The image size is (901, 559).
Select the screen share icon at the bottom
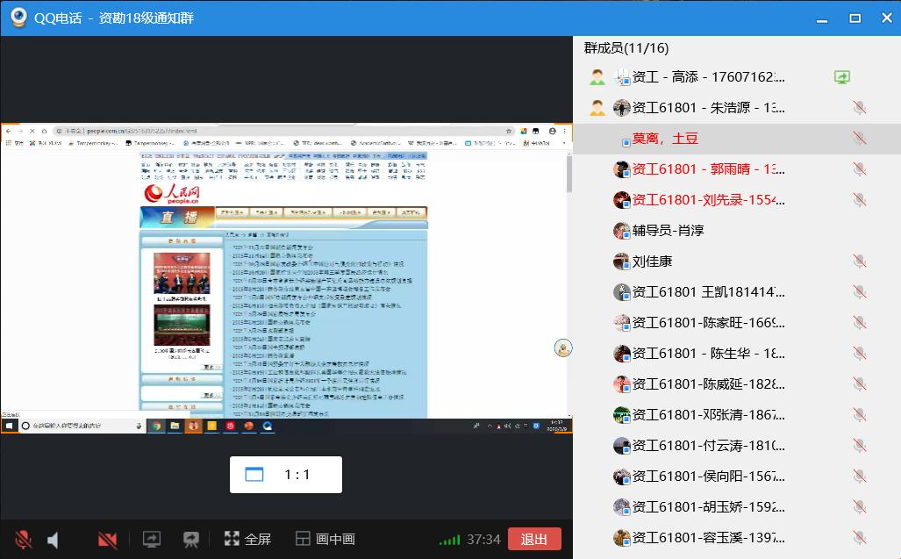point(151,540)
